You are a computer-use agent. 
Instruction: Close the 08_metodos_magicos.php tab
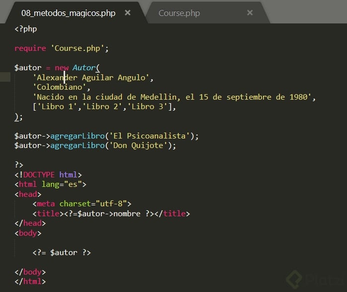click(x=127, y=12)
